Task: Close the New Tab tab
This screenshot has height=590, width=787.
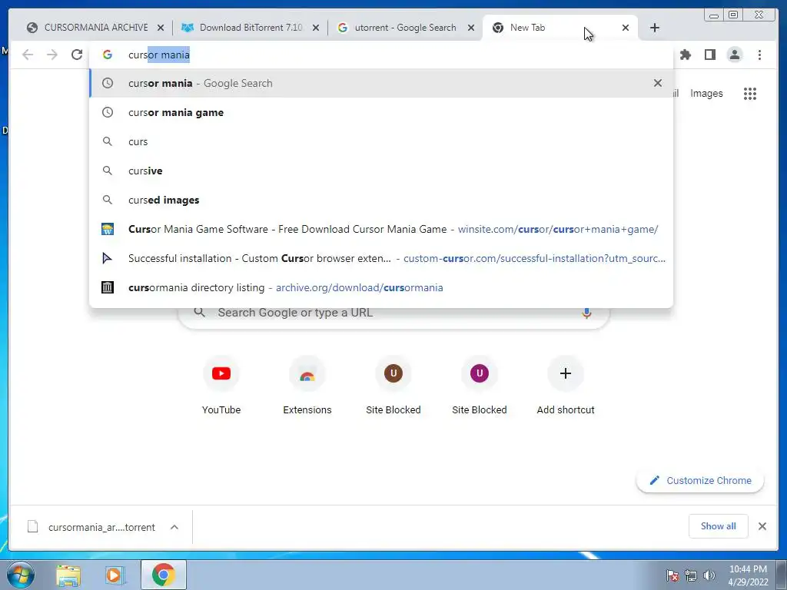Action: coord(626,28)
